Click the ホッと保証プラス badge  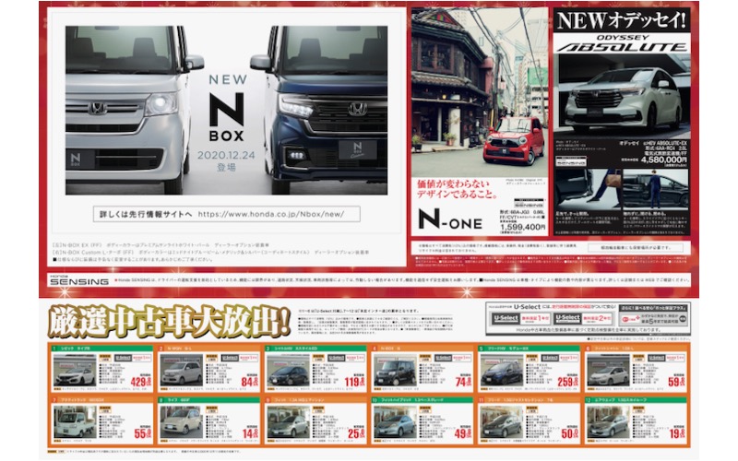pos(654,314)
